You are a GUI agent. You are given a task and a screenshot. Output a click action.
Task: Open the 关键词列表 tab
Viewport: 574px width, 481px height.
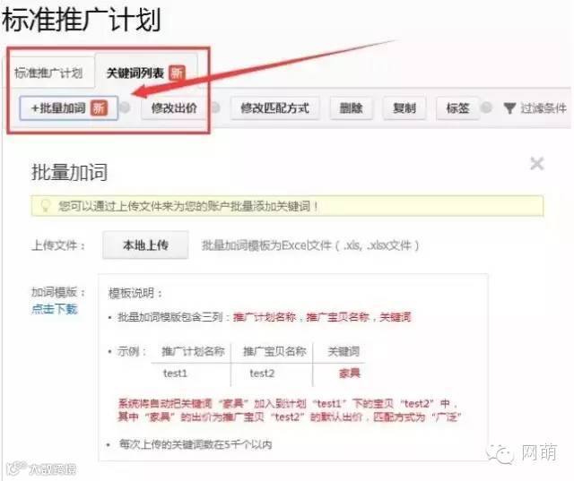click(x=146, y=72)
